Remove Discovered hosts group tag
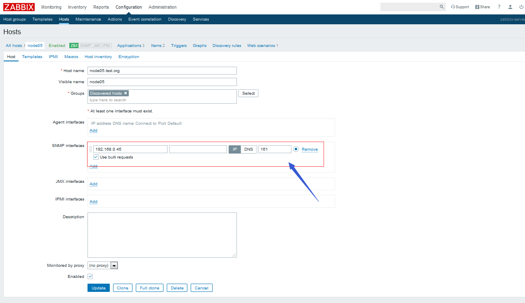525x303 pixels. [126, 93]
